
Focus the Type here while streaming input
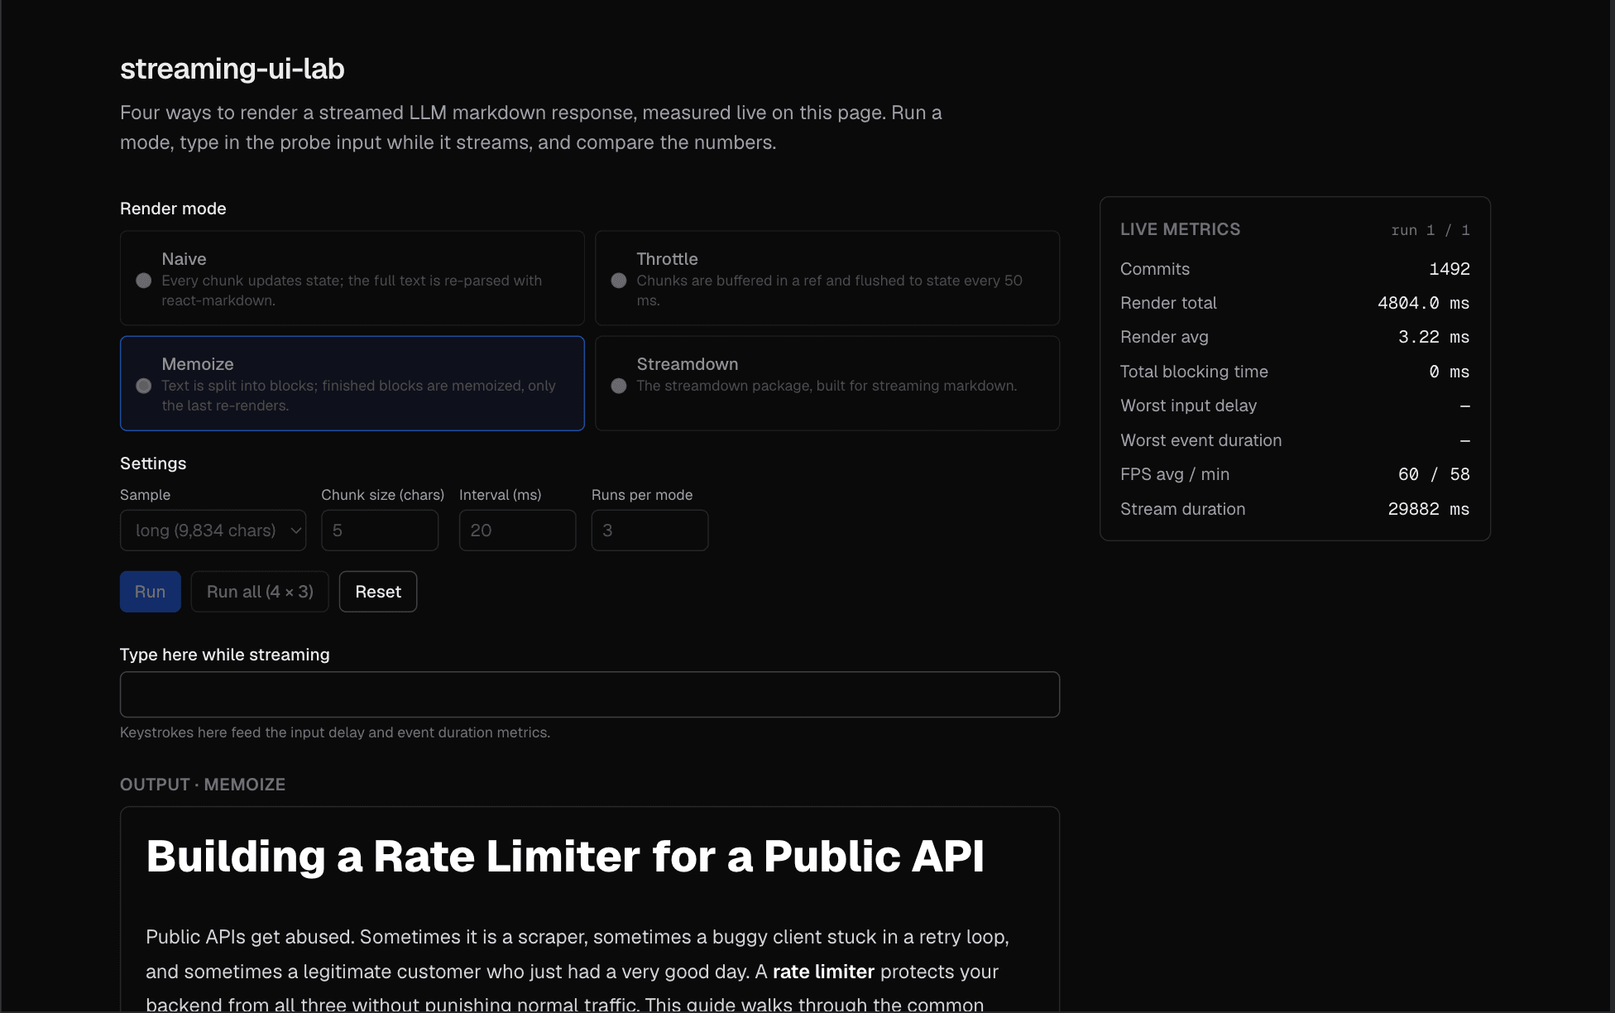point(590,694)
